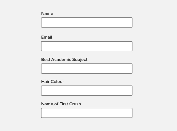Select the Best Academic Subject field

tap(87, 69)
